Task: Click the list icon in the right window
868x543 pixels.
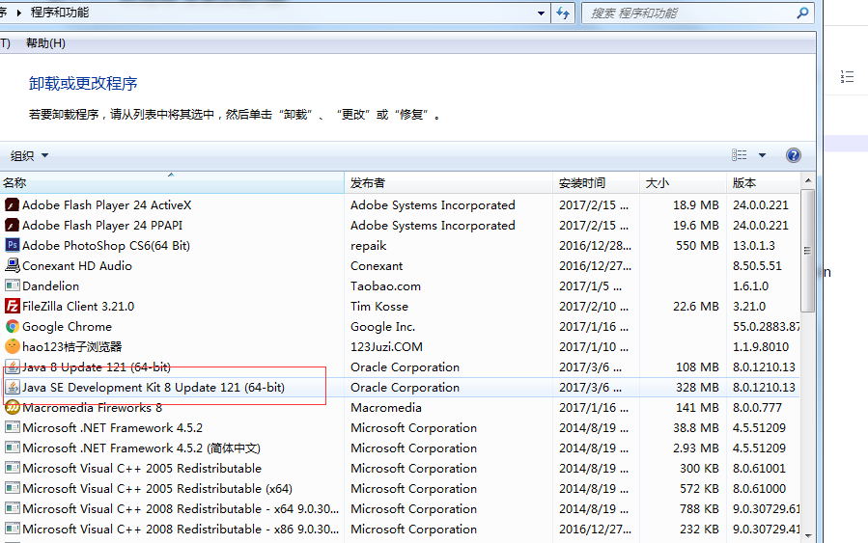Action: click(x=847, y=77)
